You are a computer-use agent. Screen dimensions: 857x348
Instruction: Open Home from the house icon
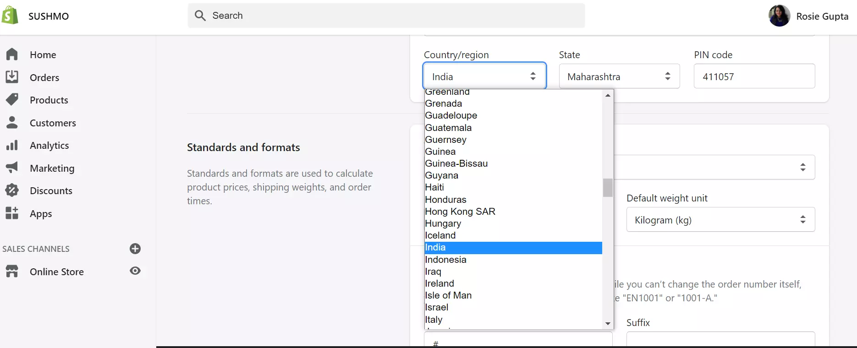(12, 54)
